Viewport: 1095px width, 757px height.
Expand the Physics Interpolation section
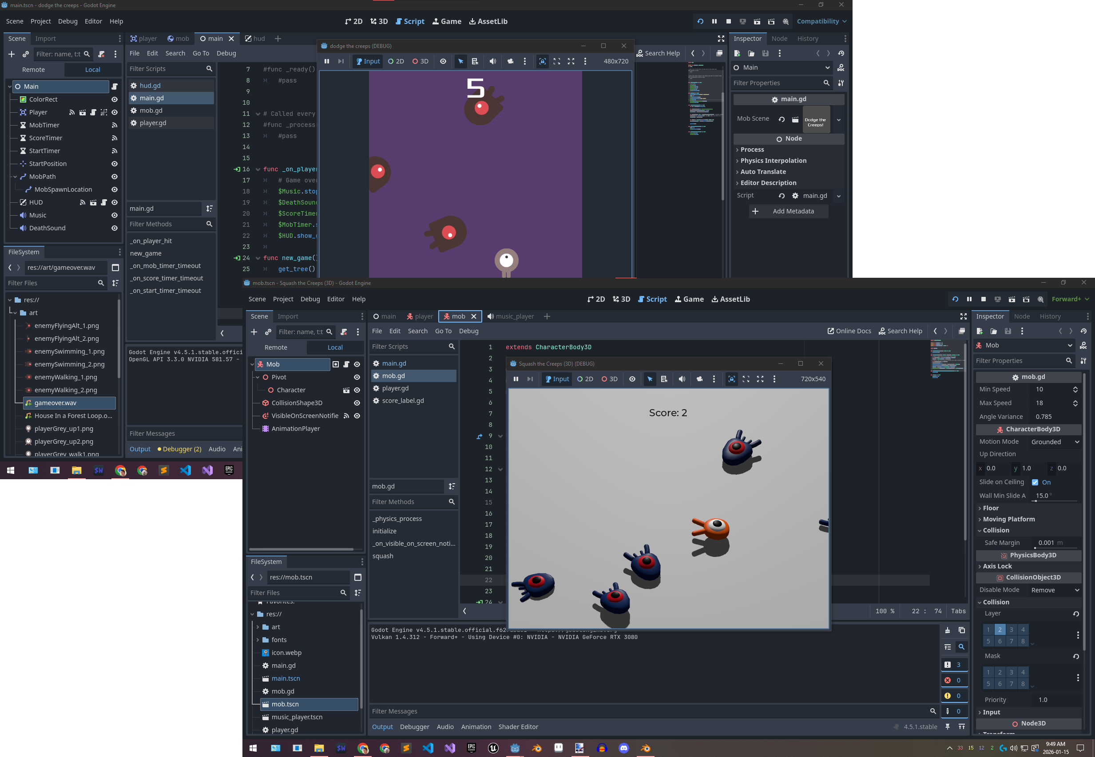click(x=773, y=161)
